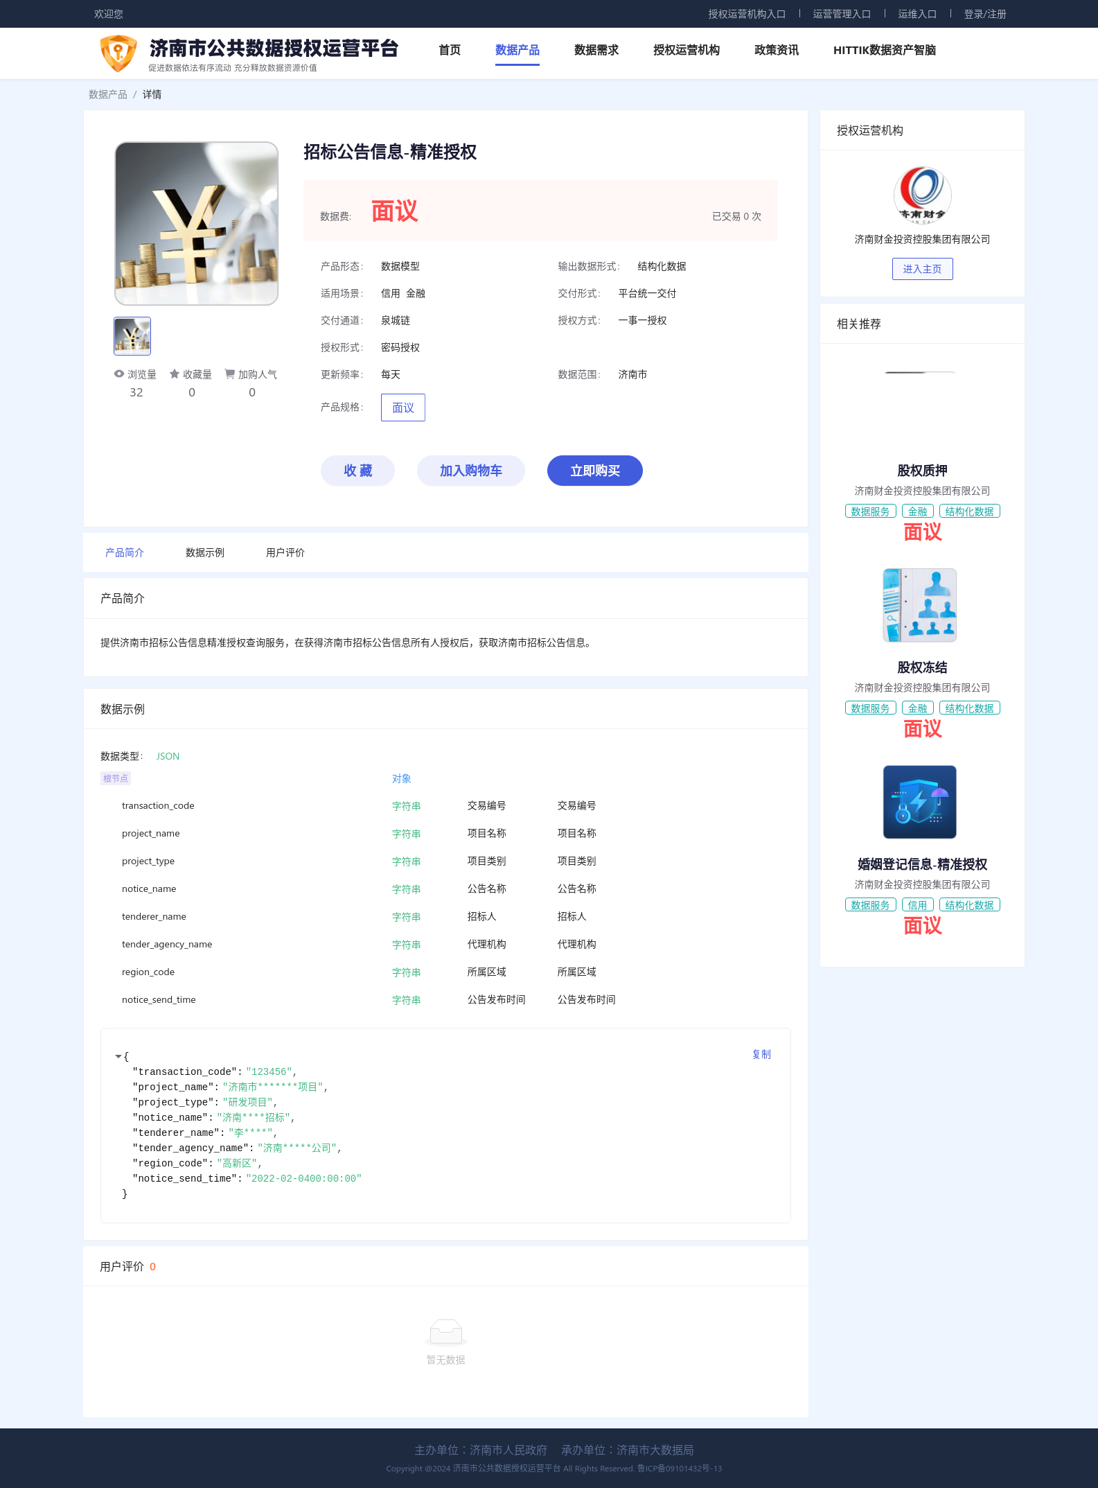Click 数据服务 tag under 婚姻登记信息

[871, 905]
